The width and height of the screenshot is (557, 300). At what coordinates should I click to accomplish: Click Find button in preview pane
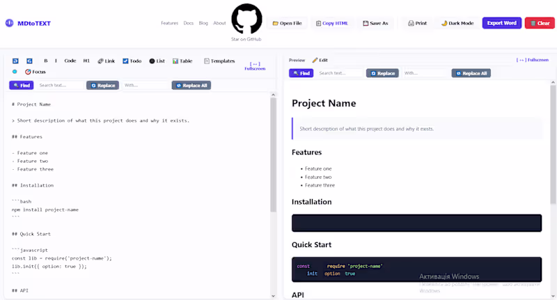301,73
